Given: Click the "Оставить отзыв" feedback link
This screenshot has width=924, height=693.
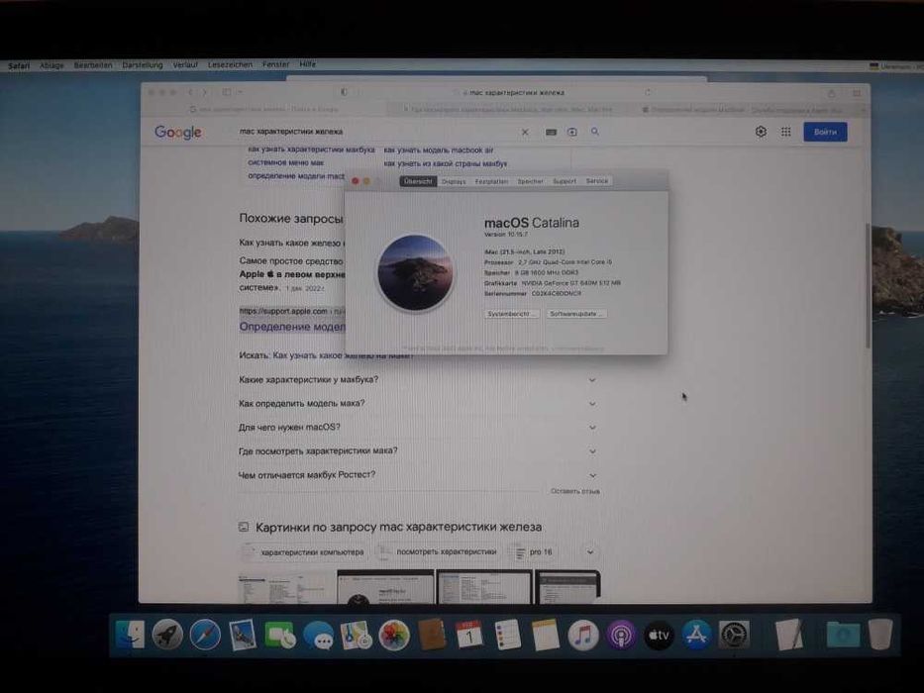Looking at the screenshot, I should point(575,491).
